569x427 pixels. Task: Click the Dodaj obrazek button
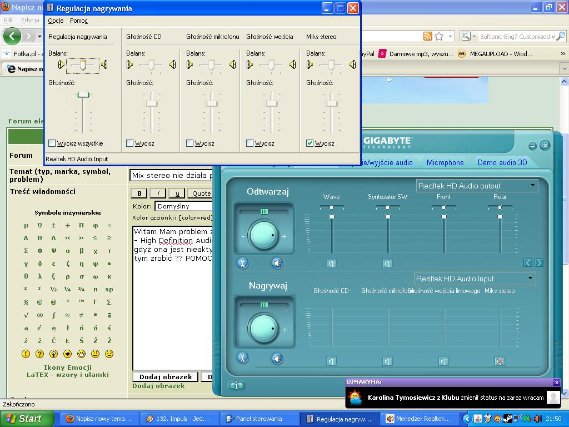pyautogui.click(x=165, y=376)
